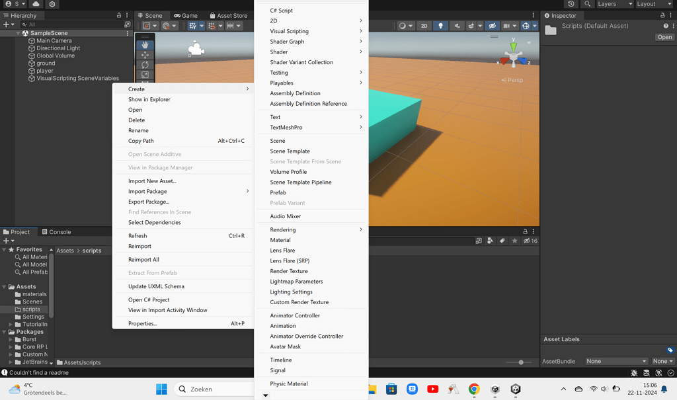
Task: Select the Scale tool
Action: point(146,74)
